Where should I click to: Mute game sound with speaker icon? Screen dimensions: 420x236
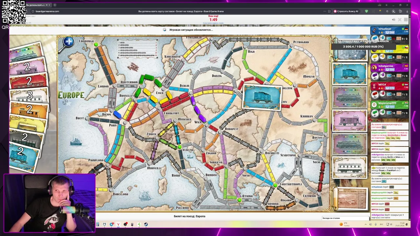coord(393,20)
